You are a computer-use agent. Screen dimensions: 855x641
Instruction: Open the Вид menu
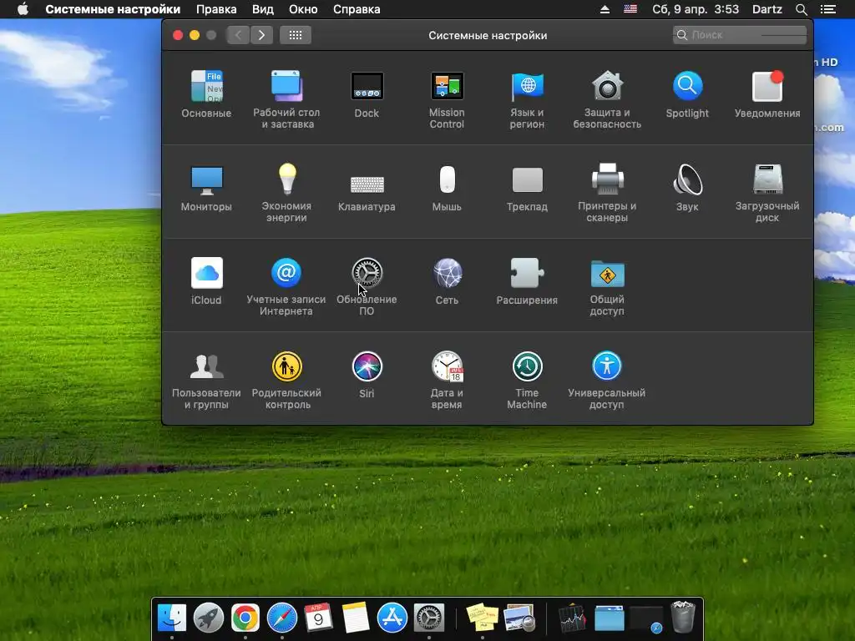(x=263, y=9)
